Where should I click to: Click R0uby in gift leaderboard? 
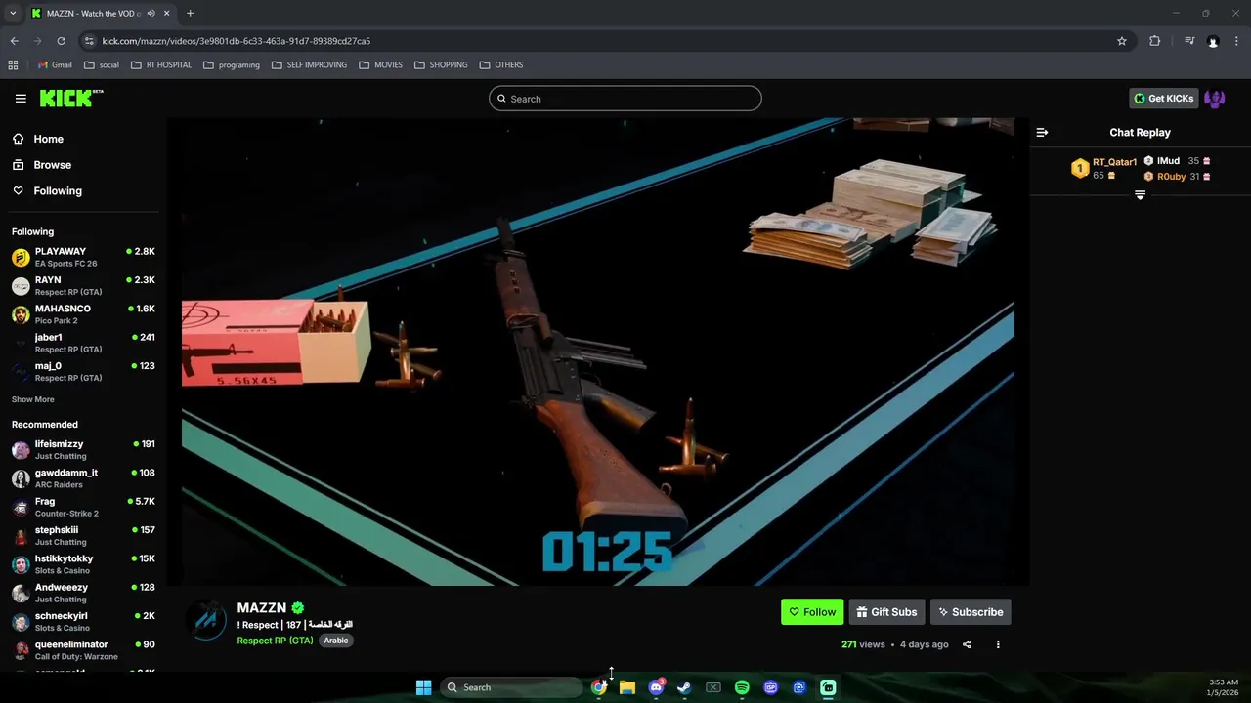(x=1171, y=177)
